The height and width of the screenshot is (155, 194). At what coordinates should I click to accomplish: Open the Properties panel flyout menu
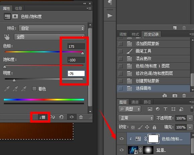(89, 8)
